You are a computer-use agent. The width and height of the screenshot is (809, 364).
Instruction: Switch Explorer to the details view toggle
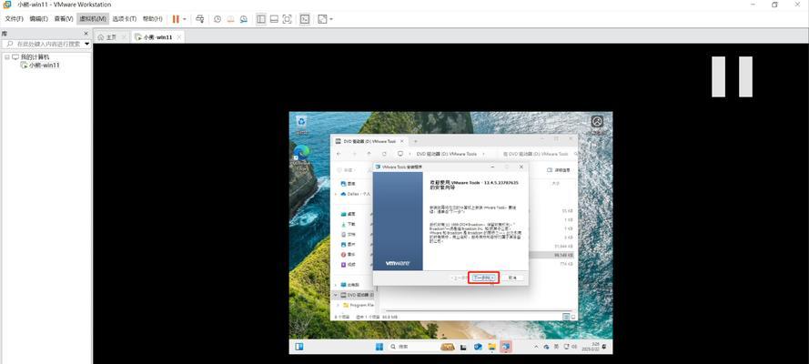point(566,316)
